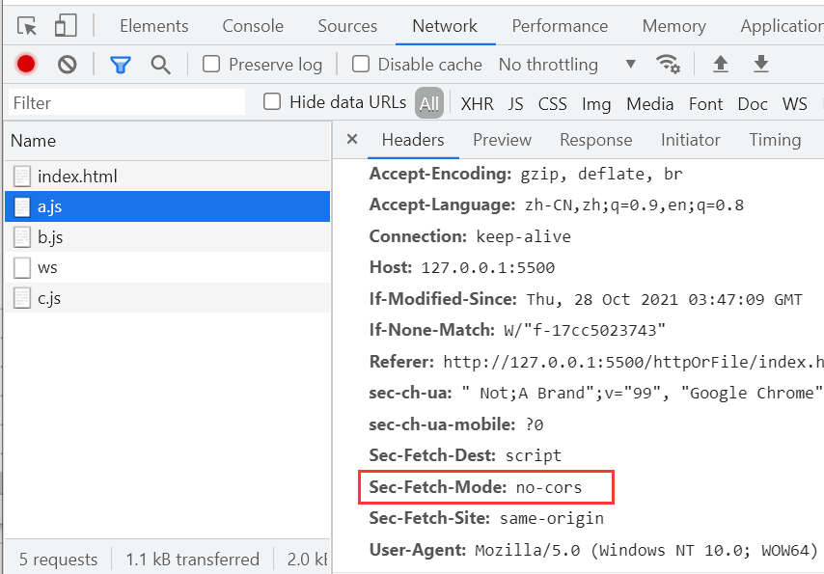824x574 pixels.
Task: Clear the network log
Action: pyautogui.click(x=66, y=64)
